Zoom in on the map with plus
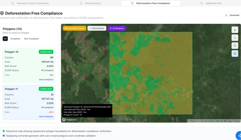The width and height of the screenshot is (241, 140). click(235, 30)
